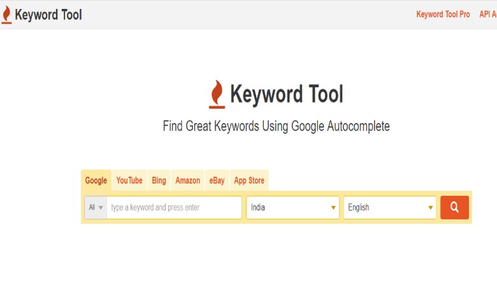Open the All search type dropdown
The image size is (497, 287).
pos(96,207)
